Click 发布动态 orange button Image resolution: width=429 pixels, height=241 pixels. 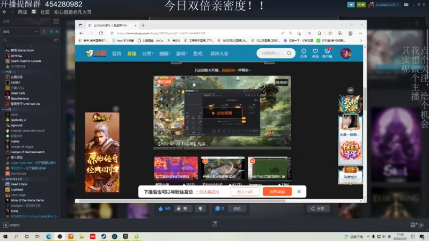pos(277,192)
